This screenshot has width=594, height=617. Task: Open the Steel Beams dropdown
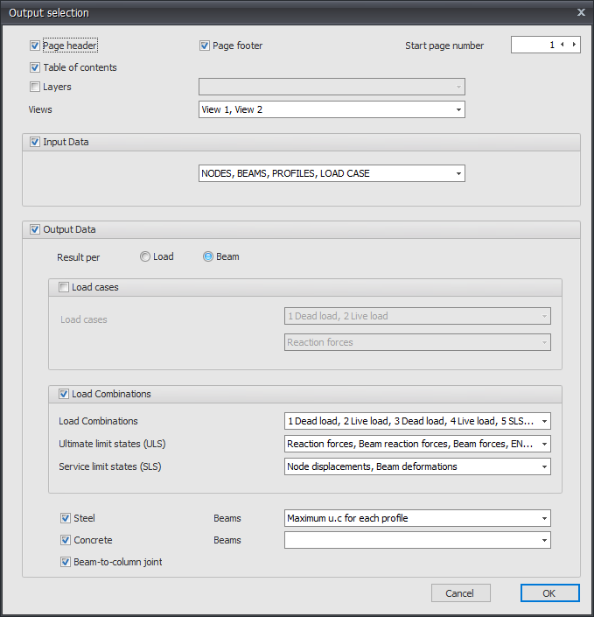tap(417, 518)
